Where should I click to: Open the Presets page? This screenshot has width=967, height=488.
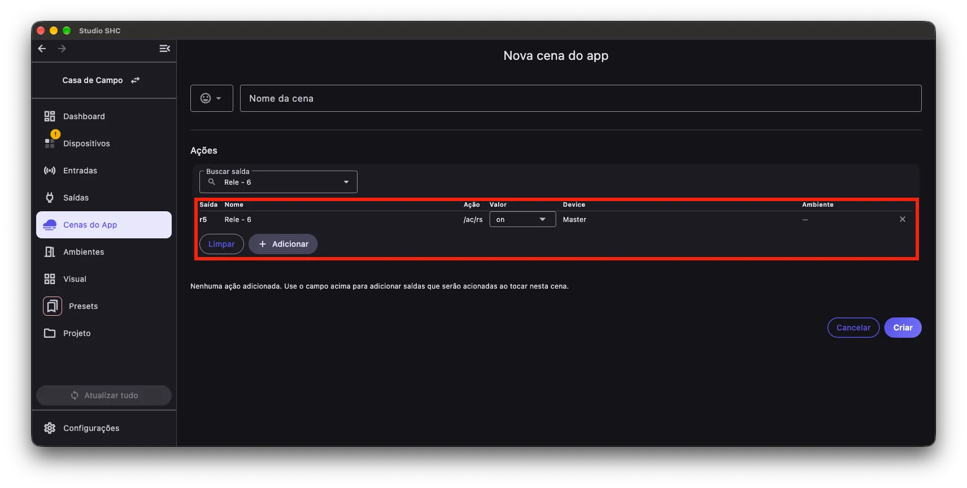104,306
